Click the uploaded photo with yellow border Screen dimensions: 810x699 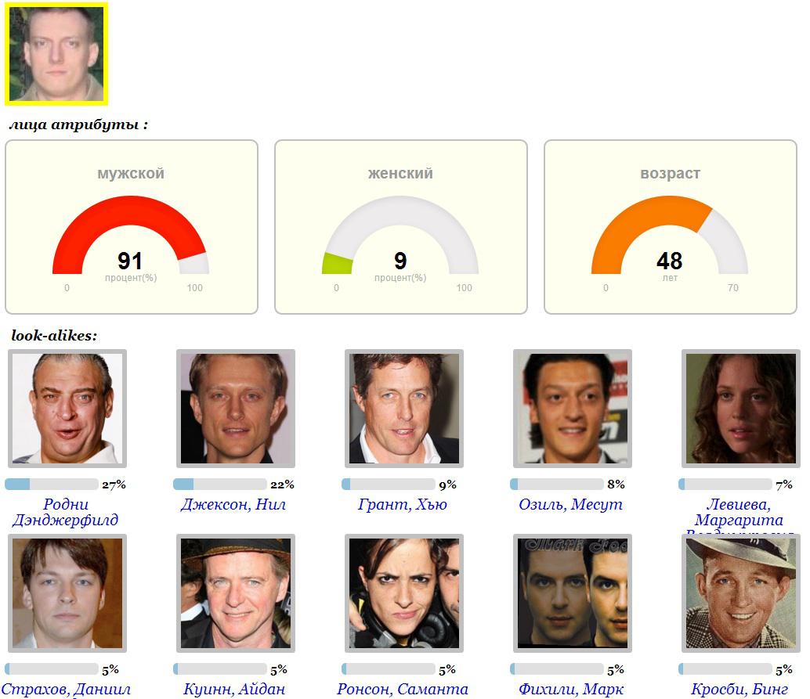(x=56, y=53)
